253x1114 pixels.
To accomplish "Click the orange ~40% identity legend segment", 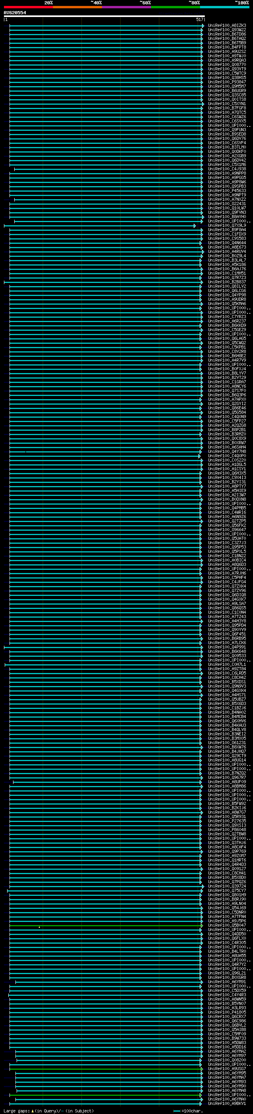I will tap(77, 7).
